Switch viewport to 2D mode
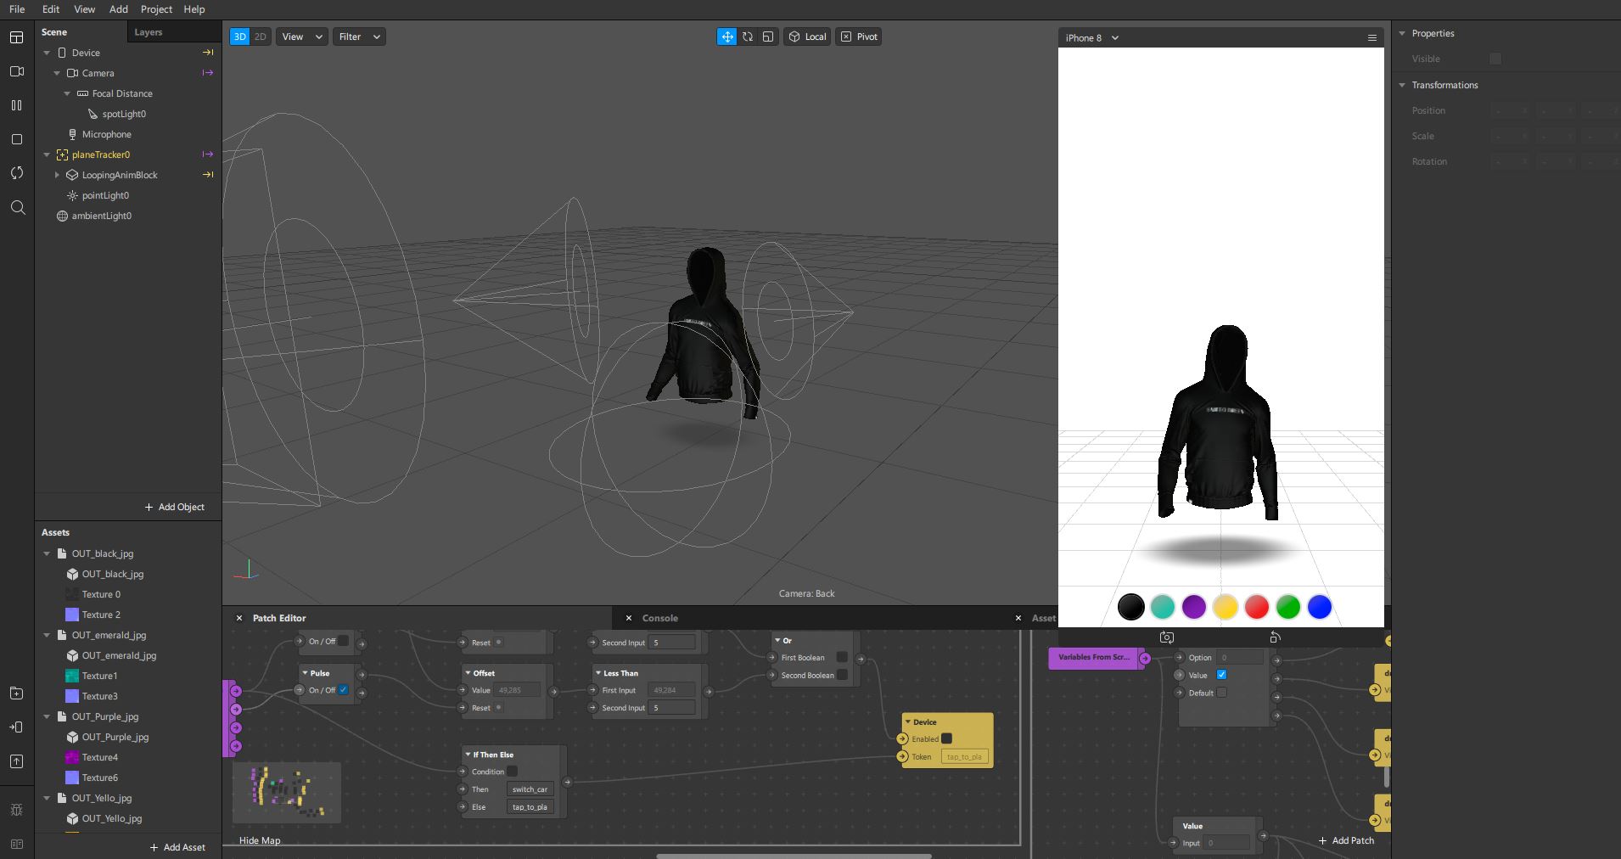Screen dimensions: 1621x859 tap(261, 36)
